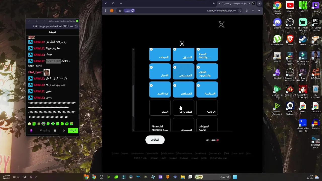
Task: Open a new tab with plus button
Action: [x=214, y=3]
